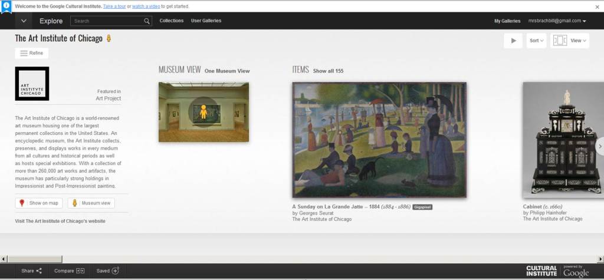
Task: Open the 'watch a video' link
Action: (146, 6)
